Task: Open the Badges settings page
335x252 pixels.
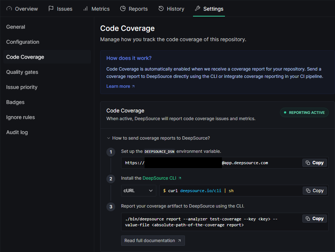Action: (15, 102)
